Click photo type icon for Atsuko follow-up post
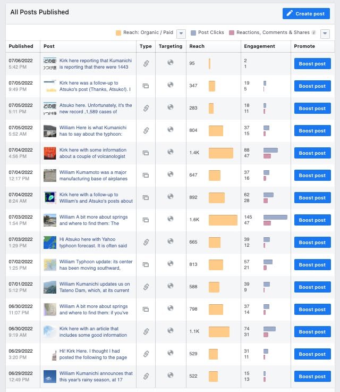The image size is (340, 392). point(146,86)
